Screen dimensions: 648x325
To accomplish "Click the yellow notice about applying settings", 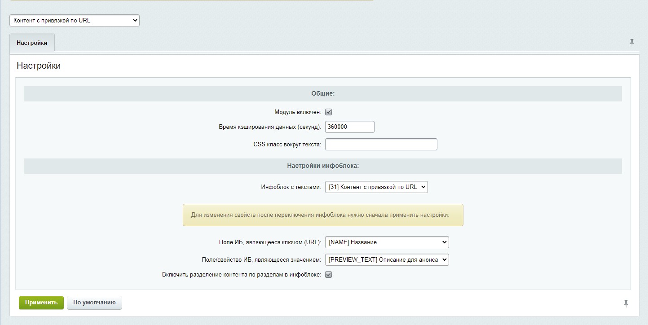I will (x=322, y=215).
